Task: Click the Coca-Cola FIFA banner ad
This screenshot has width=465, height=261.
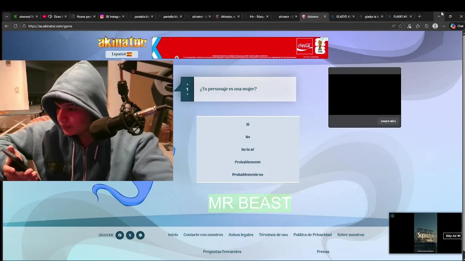Action: [240, 48]
